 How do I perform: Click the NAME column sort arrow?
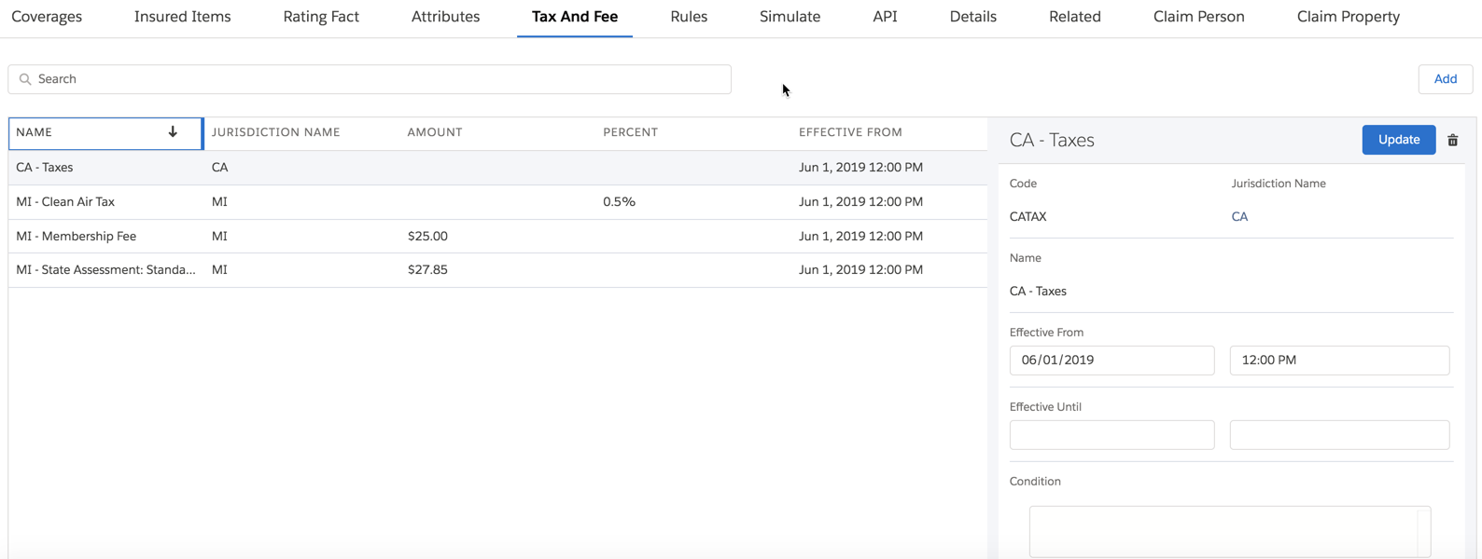[173, 132]
